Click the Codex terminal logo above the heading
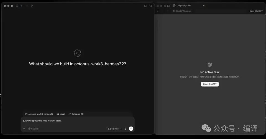 (78, 53)
